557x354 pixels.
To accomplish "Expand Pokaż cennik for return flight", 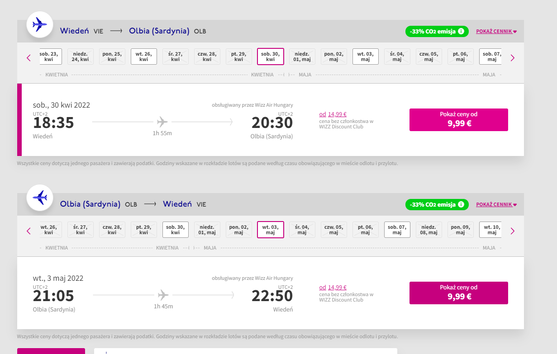I will (496, 204).
